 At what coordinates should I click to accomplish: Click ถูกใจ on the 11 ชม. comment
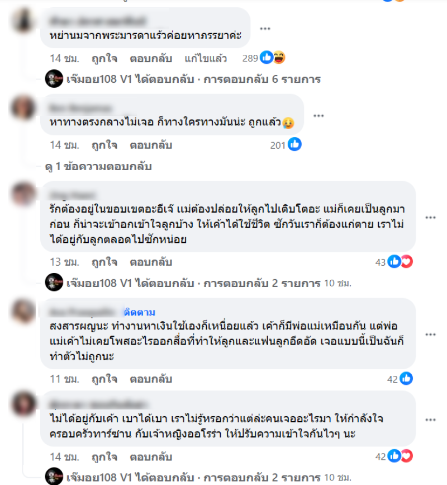104,379
